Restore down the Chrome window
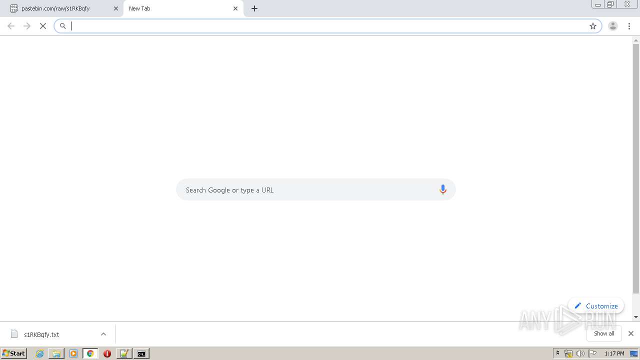Image resolution: width=640 pixels, height=360 pixels. pos(610,4)
